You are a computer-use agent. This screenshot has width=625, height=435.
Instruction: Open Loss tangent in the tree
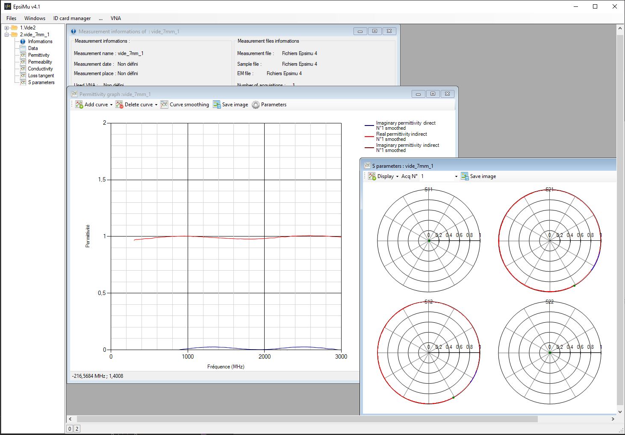[x=41, y=76]
